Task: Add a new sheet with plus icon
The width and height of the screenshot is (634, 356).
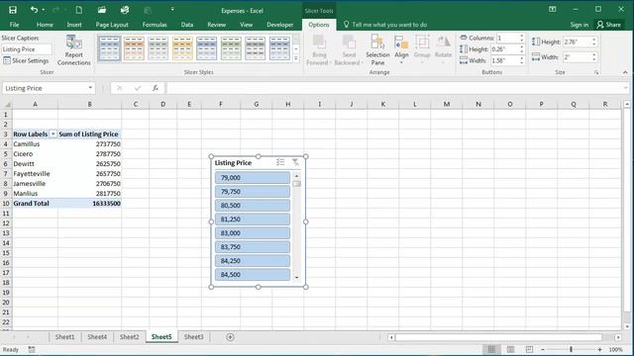Action: pos(230,337)
